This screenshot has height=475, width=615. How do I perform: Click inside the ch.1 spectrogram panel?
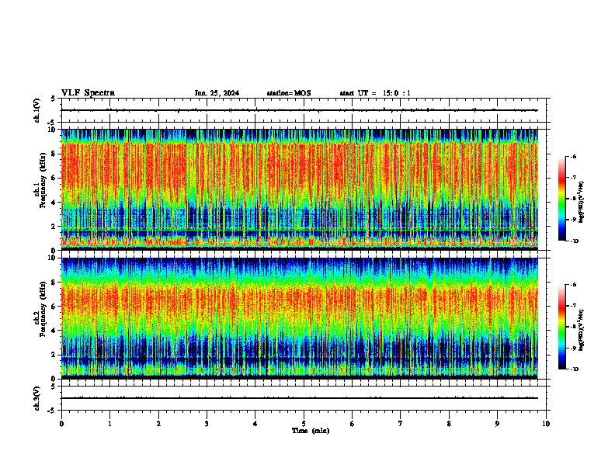pyautogui.click(x=299, y=189)
